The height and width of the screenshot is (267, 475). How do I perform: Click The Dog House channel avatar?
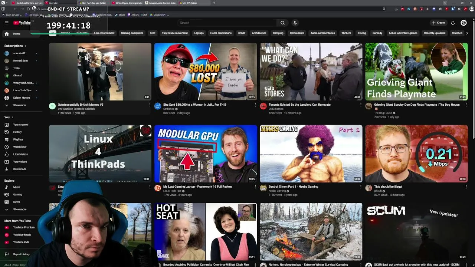pyautogui.click(x=368, y=106)
